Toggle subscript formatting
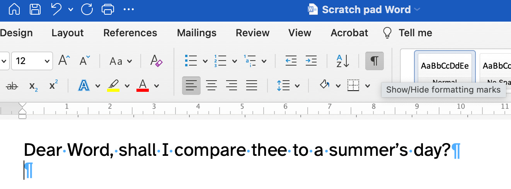511x189 pixels. [34, 86]
